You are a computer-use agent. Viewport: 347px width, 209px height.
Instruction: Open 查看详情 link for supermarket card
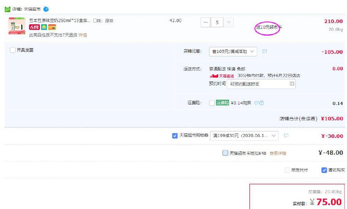point(278,153)
